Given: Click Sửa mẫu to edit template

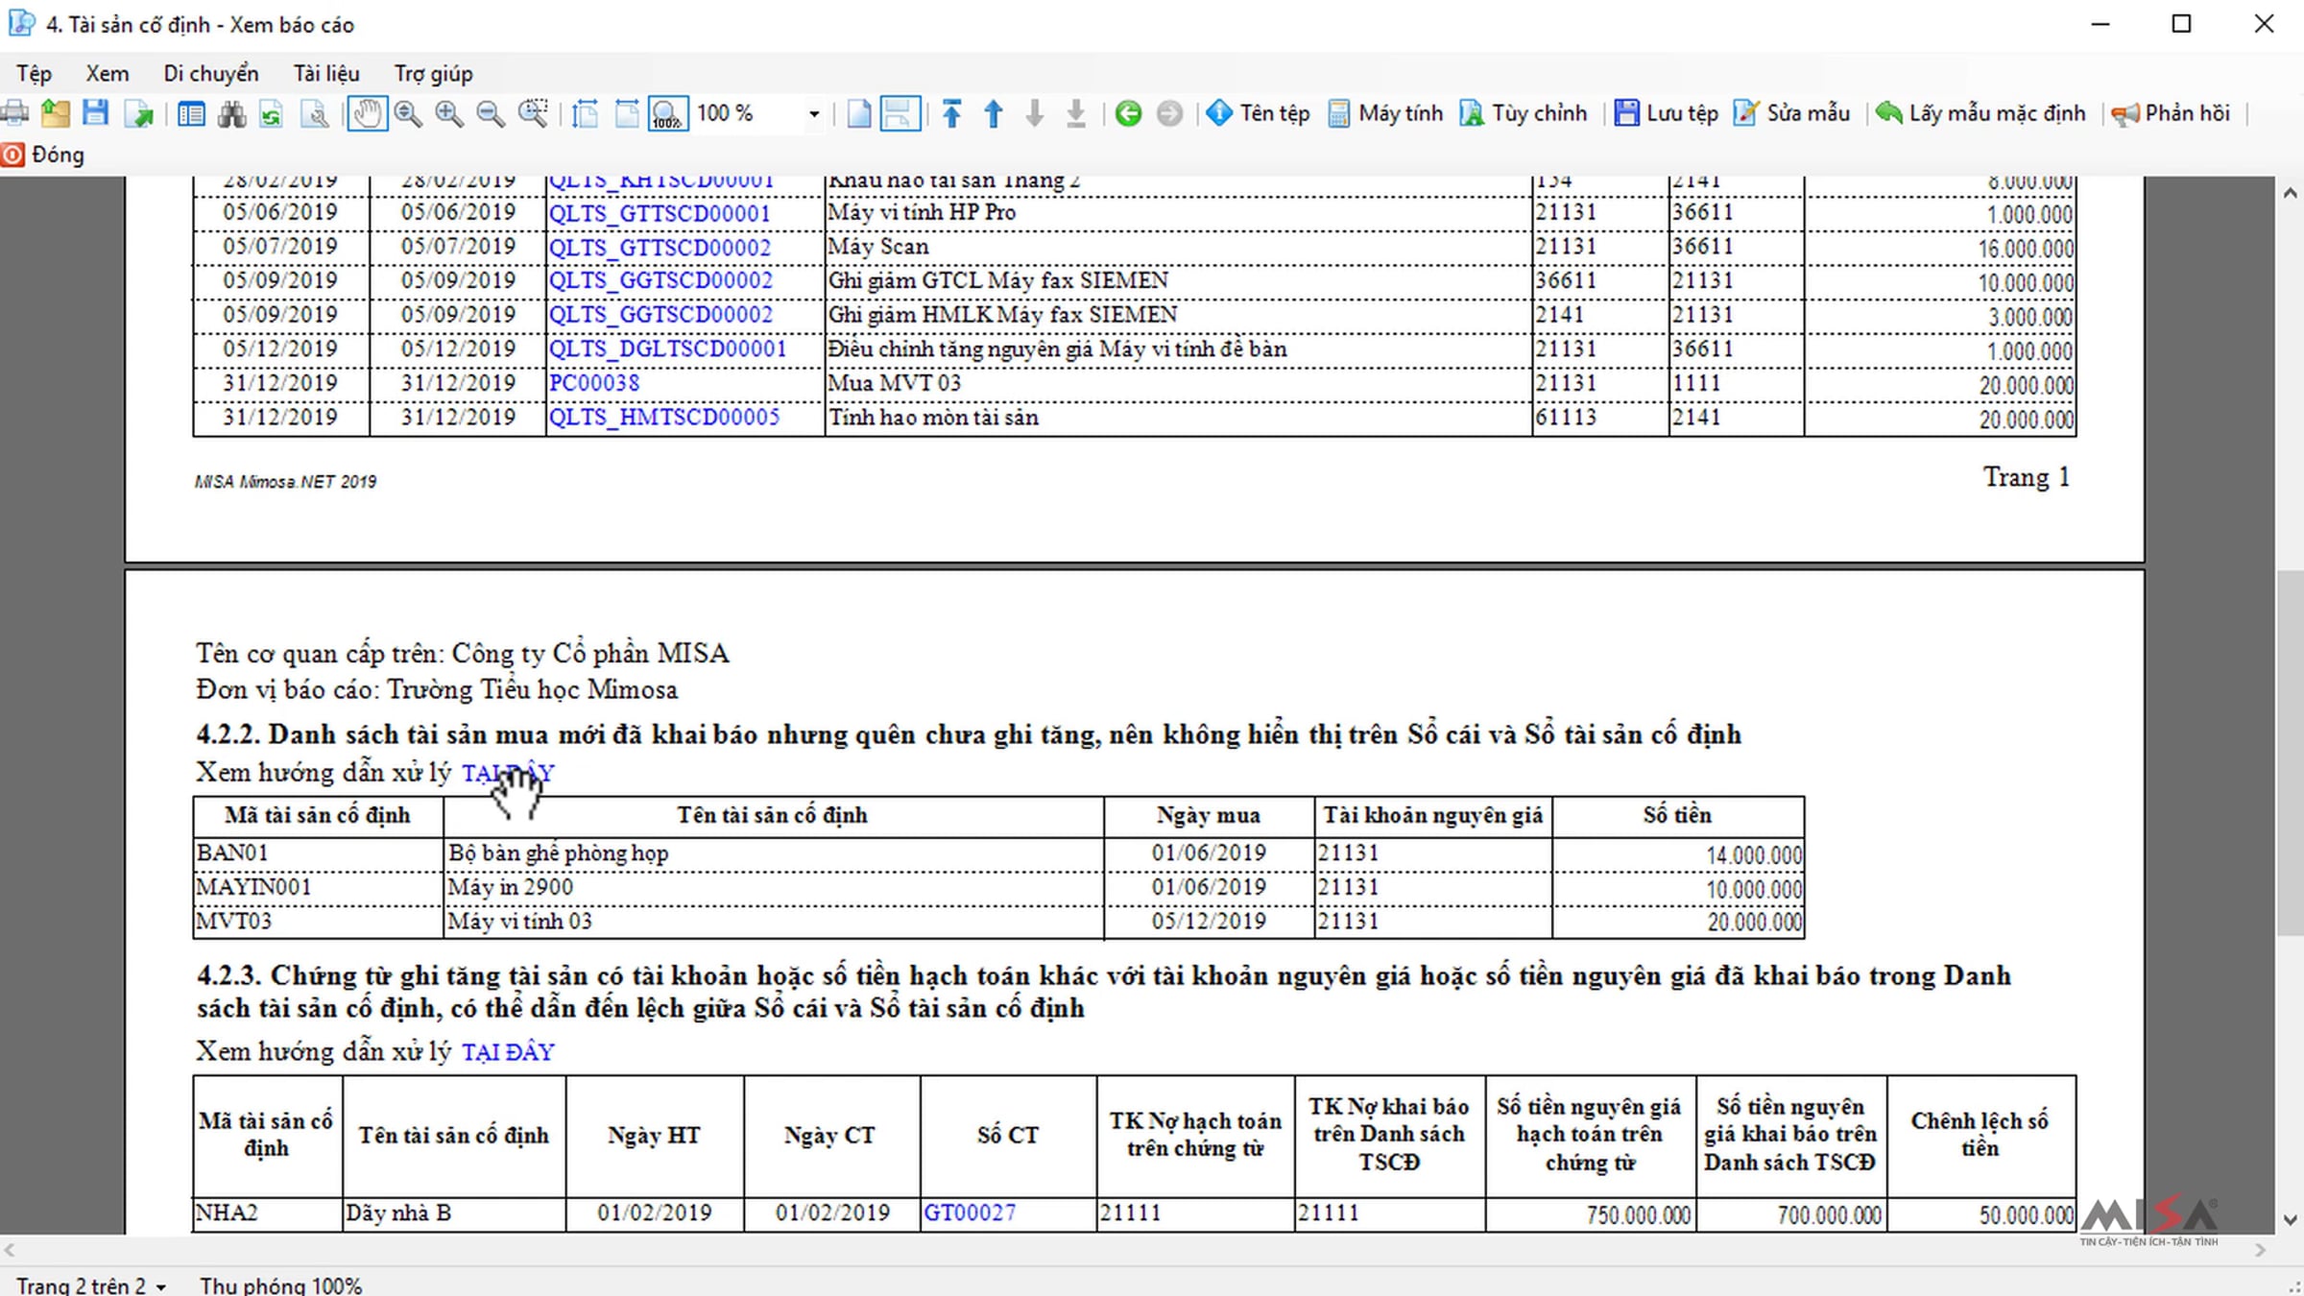Looking at the screenshot, I should 1791,113.
